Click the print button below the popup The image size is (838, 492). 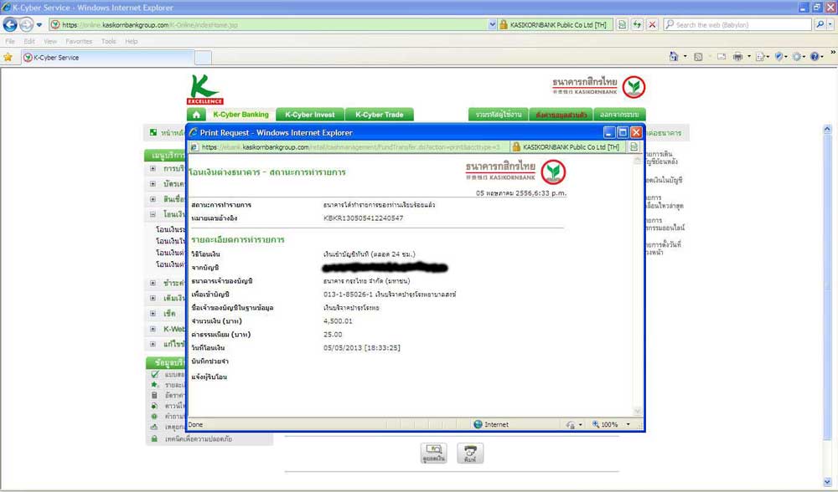[x=470, y=453]
